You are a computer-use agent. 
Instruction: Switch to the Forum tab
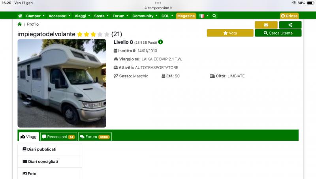pyautogui.click(x=94, y=137)
